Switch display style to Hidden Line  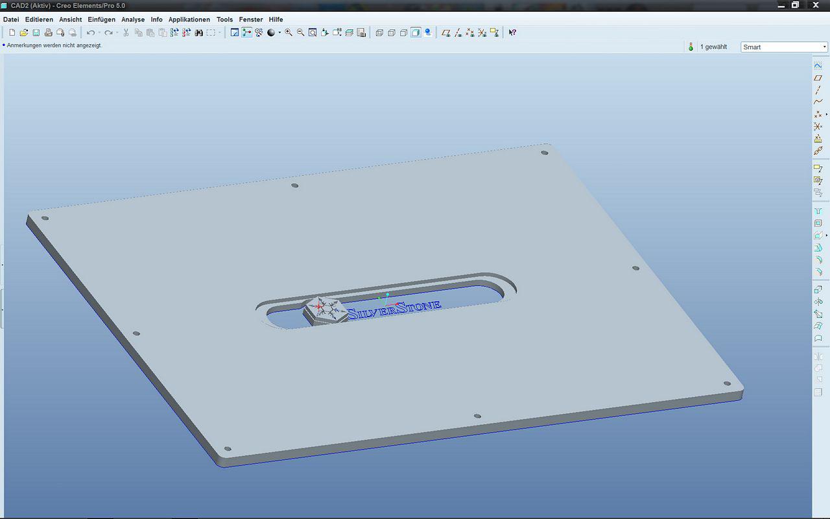pos(392,32)
